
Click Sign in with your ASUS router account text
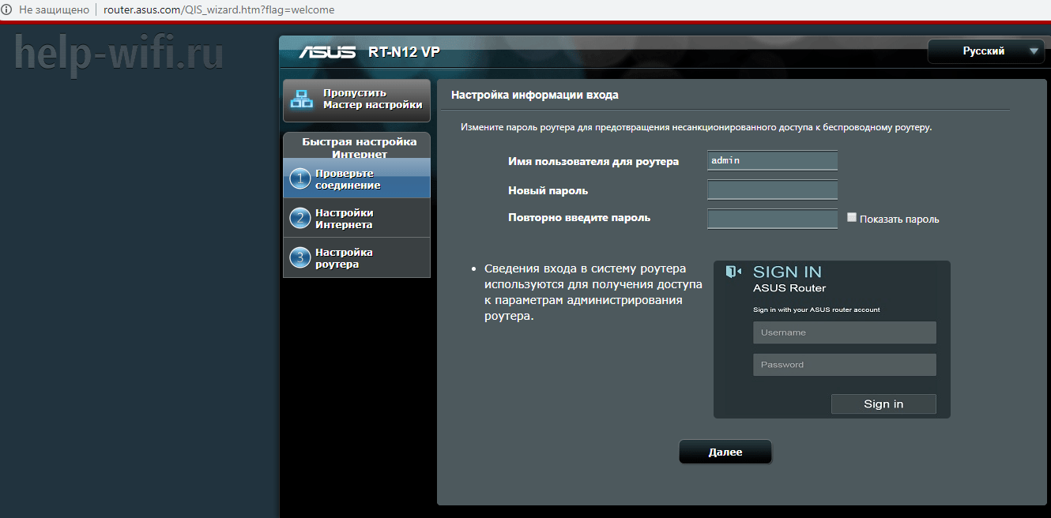[x=816, y=310]
